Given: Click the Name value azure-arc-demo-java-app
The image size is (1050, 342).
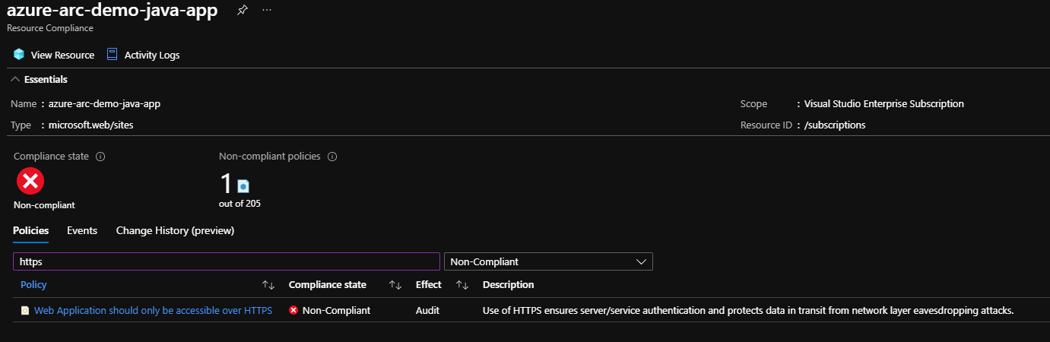Looking at the screenshot, I should pyautogui.click(x=104, y=104).
